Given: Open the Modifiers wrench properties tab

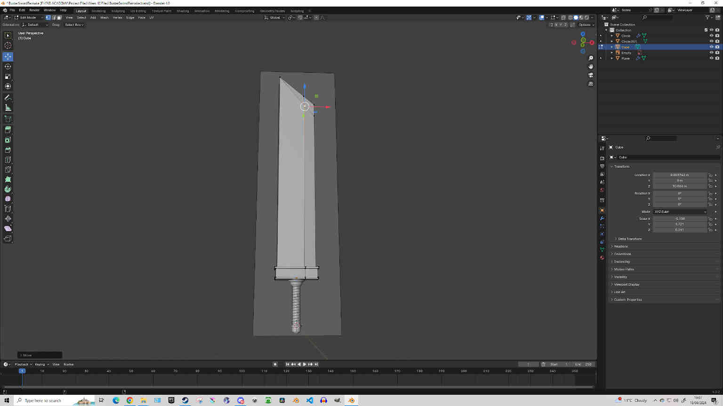Looking at the screenshot, I should [602, 219].
